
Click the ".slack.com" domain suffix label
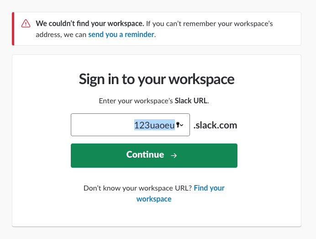pyautogui.click(x=215, y=125)
